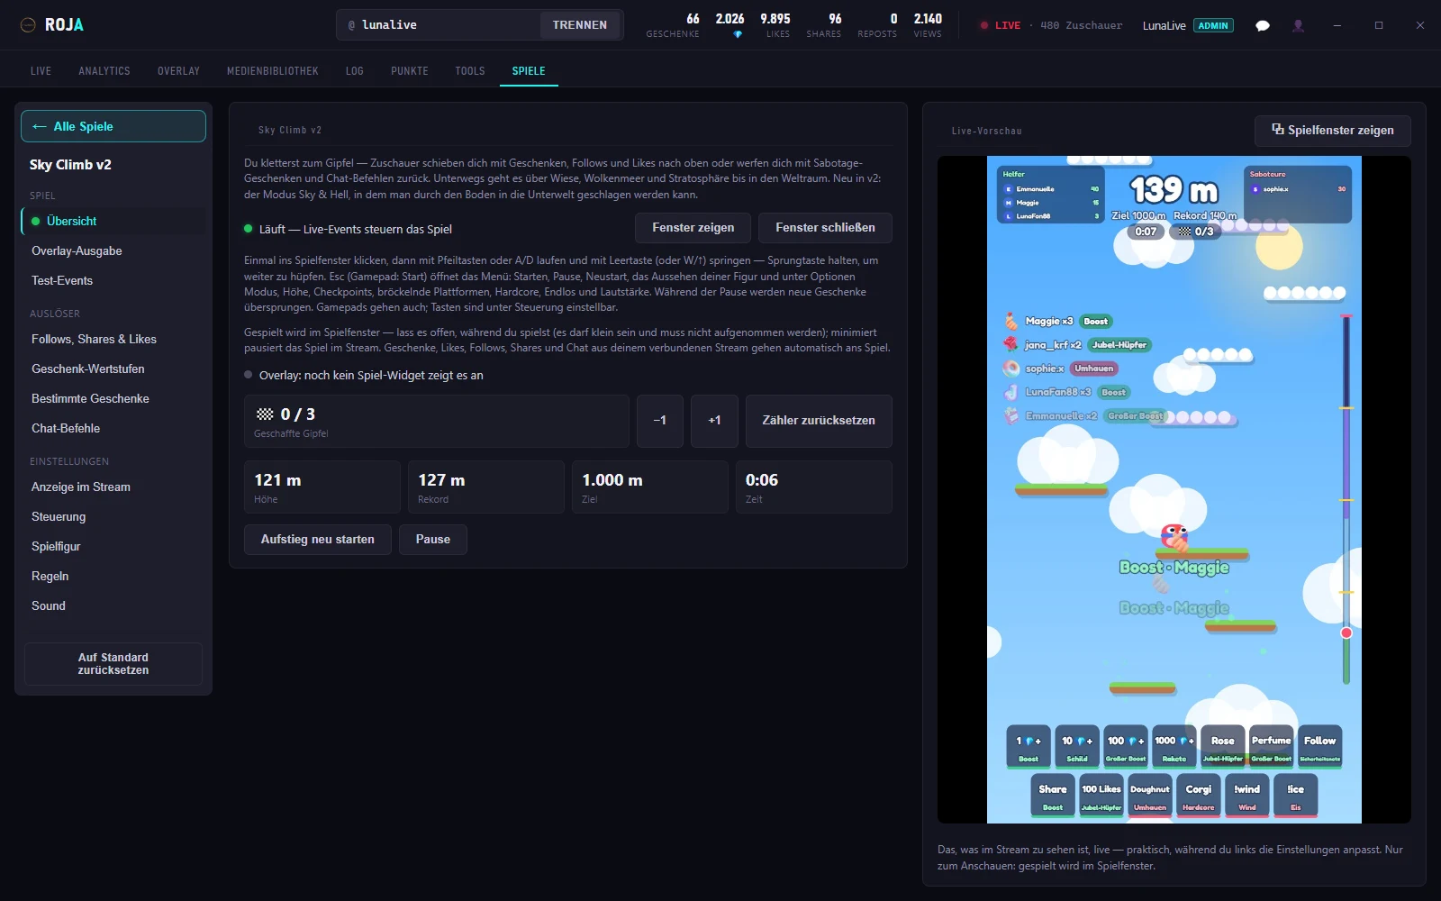The width and height of the screenshot is (1441, 901).
Task: Pause the game with Pause button
Action: point(433,540)
